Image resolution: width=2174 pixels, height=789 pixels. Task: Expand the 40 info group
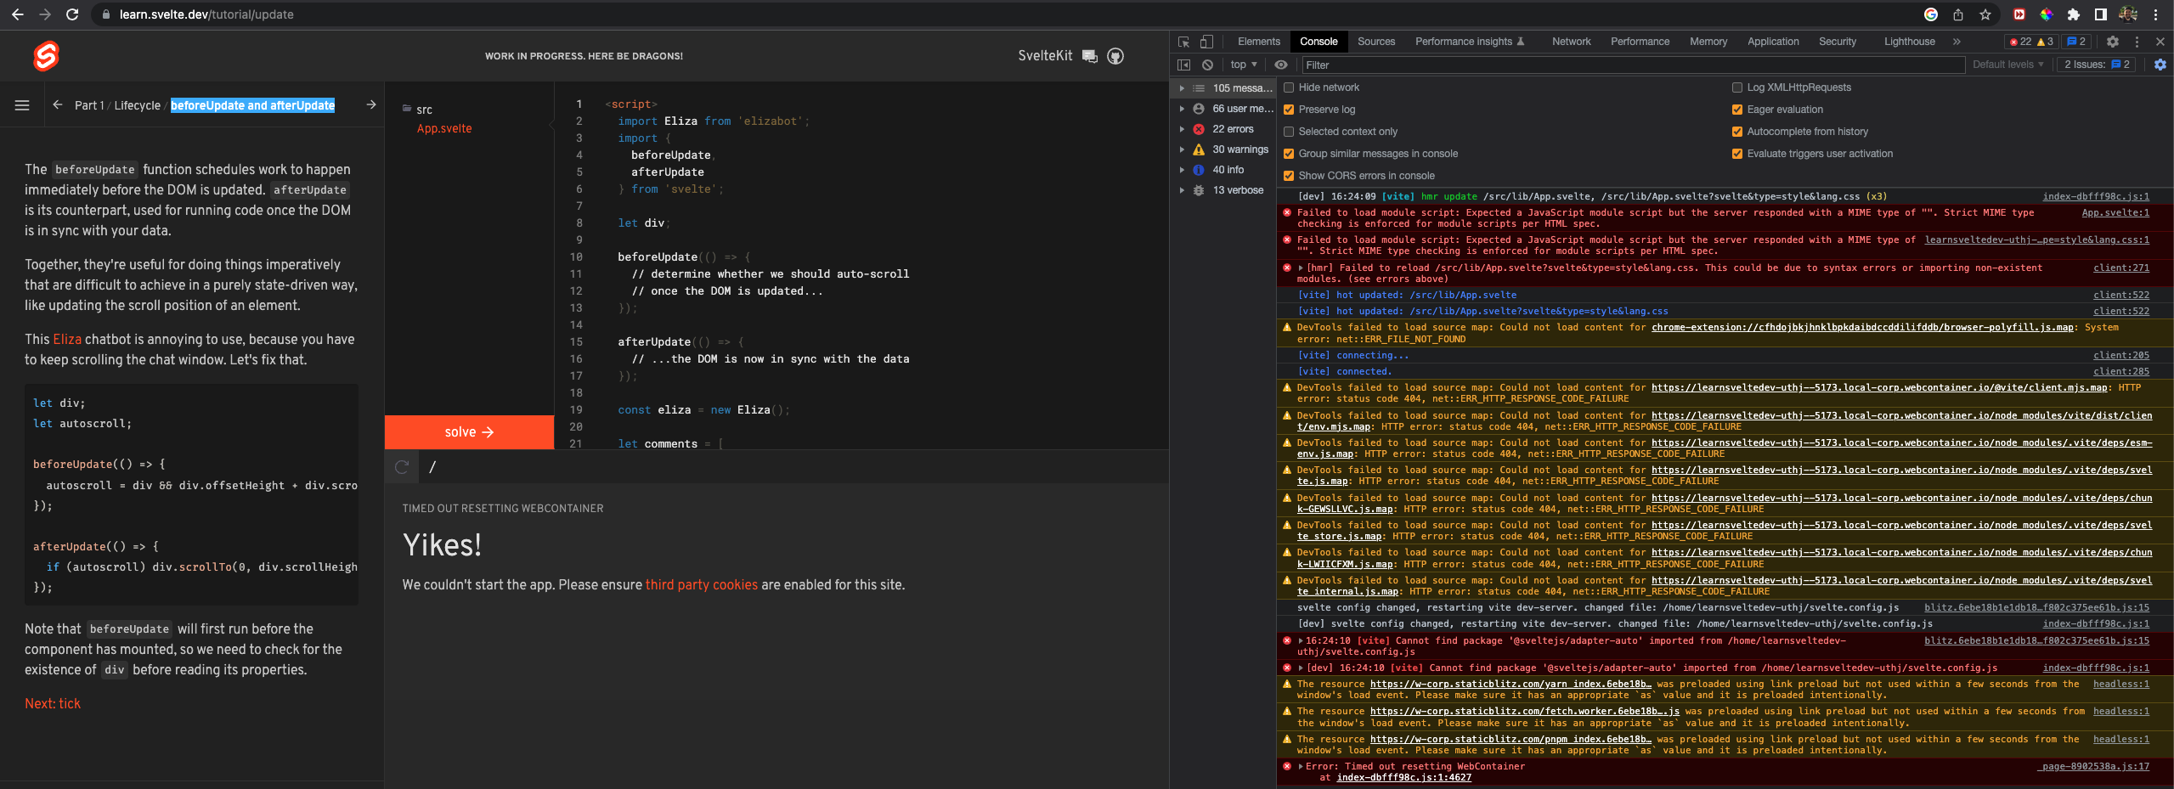[1182, 170]
